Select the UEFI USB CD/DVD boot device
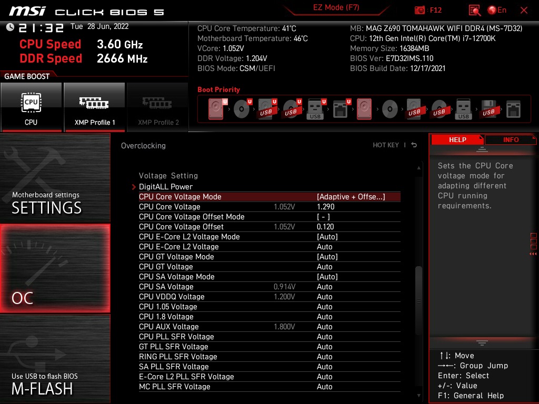 tap(292, 109)
